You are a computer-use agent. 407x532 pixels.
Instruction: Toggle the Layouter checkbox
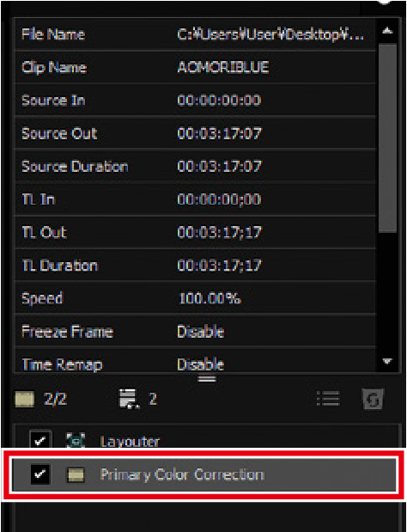click(40, 440)
